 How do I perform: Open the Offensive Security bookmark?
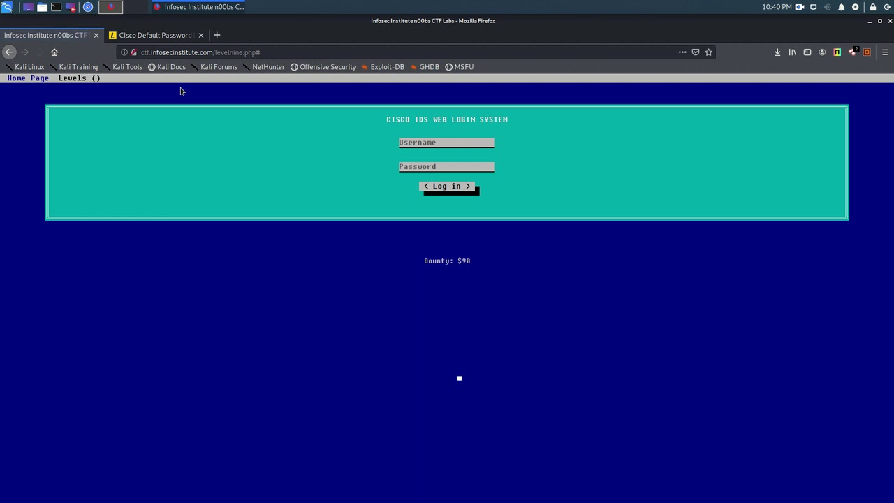tap(323, 67)
